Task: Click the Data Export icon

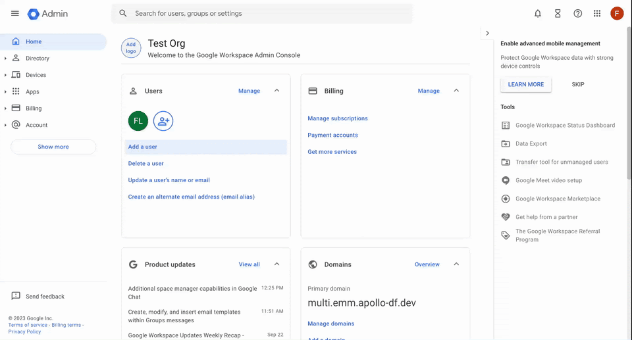Action: [x=506, y=144]
